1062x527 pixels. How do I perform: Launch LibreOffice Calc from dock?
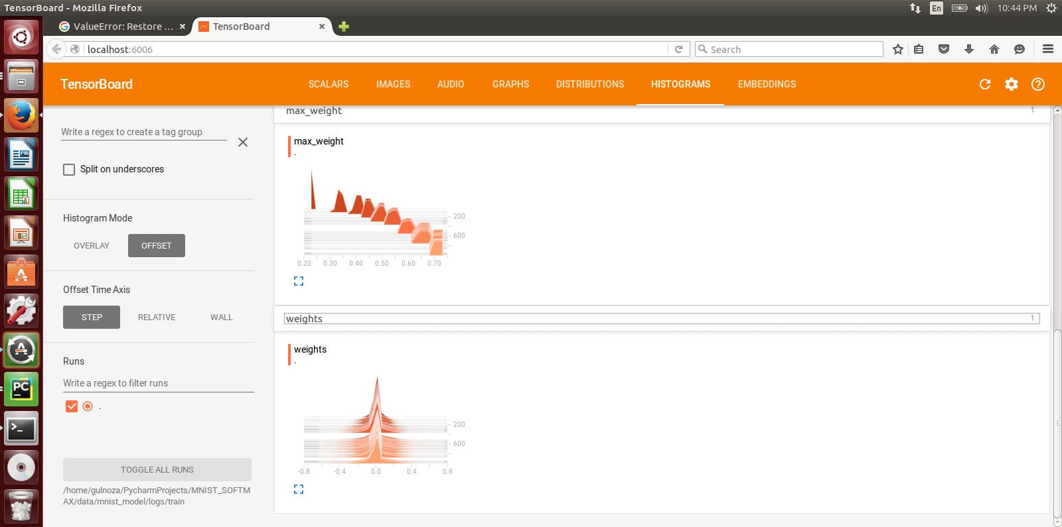21,194
